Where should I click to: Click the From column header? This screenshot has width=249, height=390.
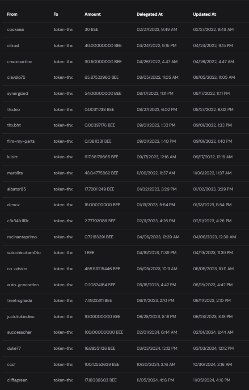click(x=12, y=14)
